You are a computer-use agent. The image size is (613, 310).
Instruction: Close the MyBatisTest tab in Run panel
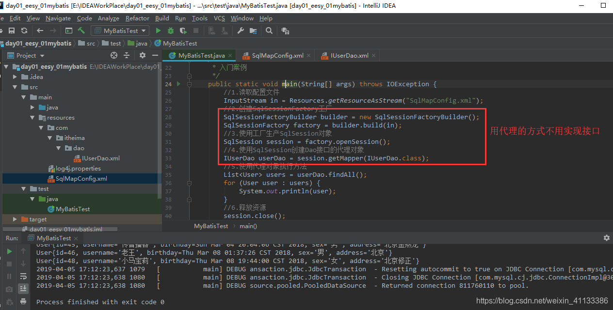[x=76, y=238]
